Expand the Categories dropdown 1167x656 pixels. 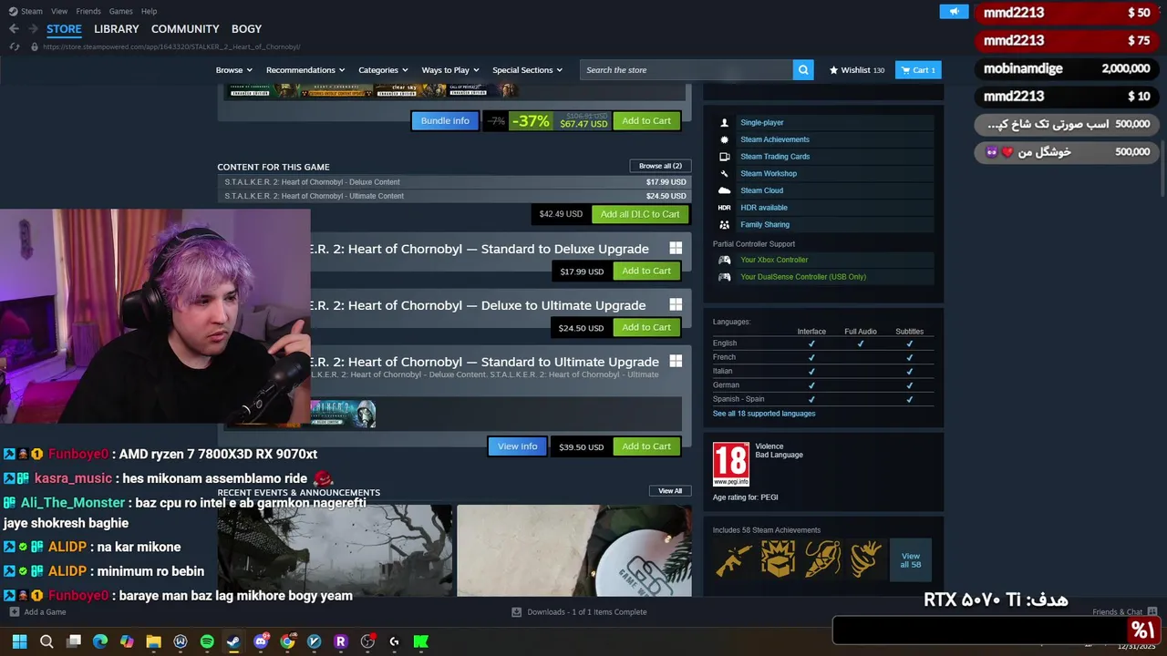[383, 70]
